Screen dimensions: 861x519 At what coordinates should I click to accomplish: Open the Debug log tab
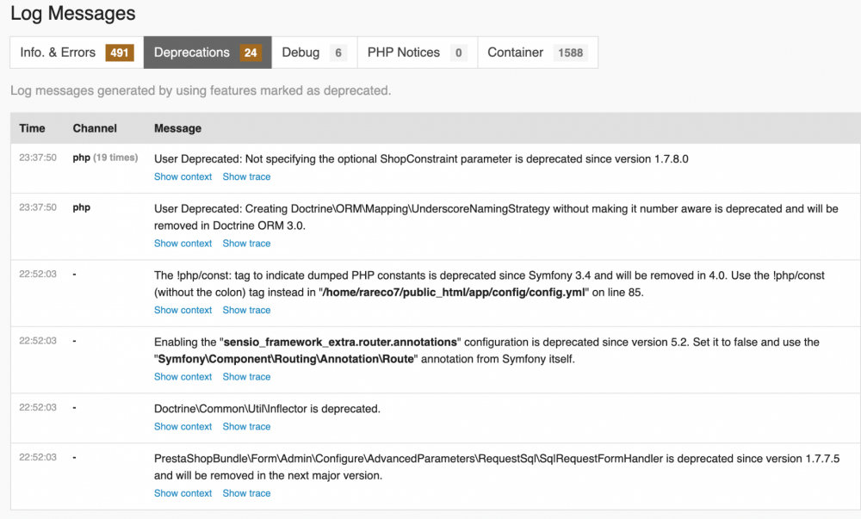(313, 53)
